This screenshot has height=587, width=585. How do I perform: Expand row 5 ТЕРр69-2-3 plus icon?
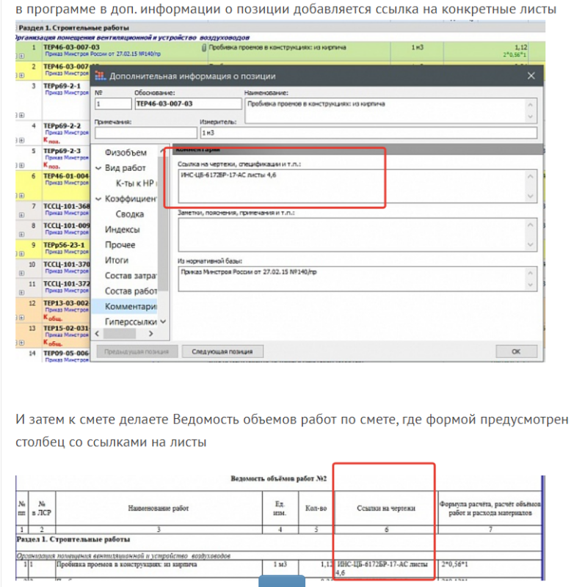coord(22,166)
